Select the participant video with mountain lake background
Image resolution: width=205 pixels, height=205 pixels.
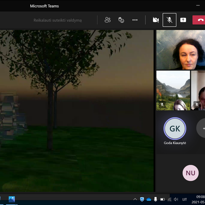pos(173,90)
